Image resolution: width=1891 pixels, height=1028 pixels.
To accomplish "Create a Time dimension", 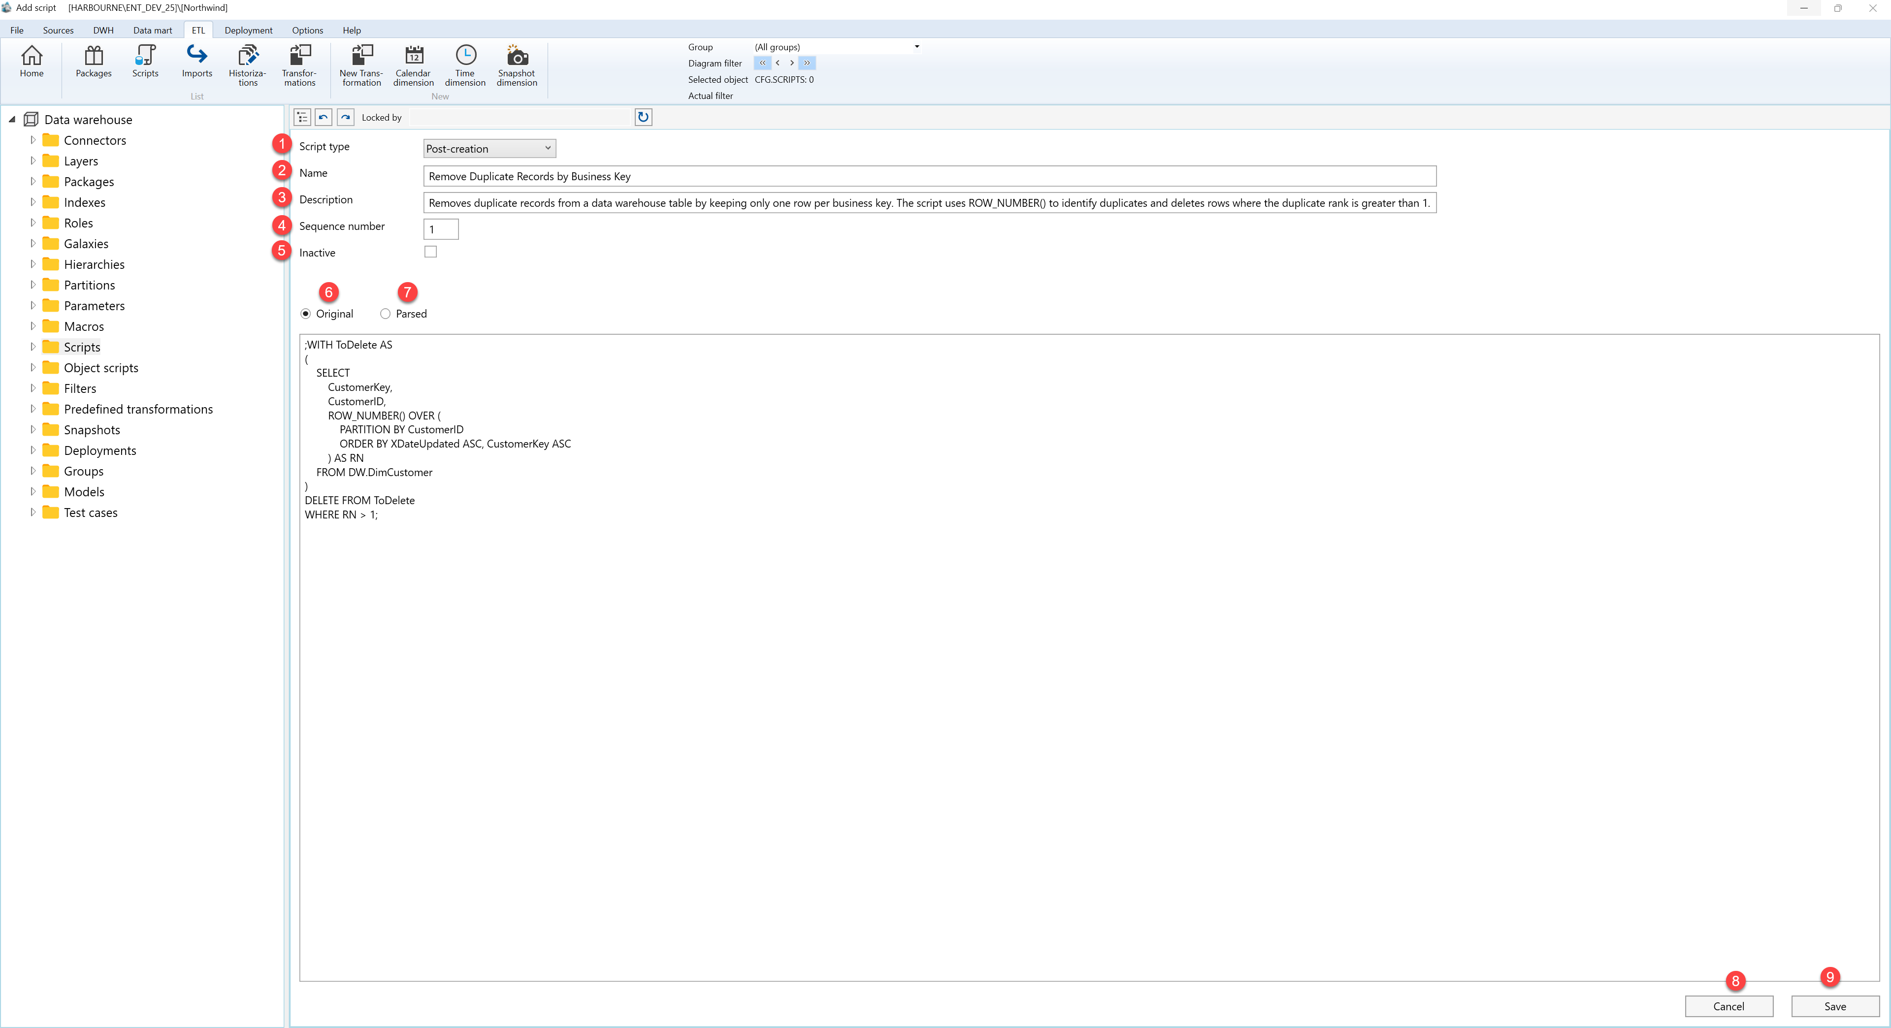I will pyautogui.click(x=465, y=66).
